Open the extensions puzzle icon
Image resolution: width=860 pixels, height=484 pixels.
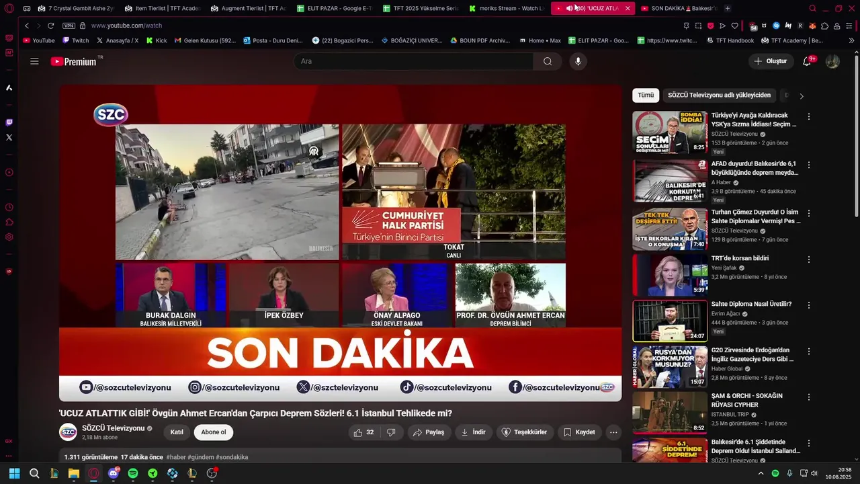point(825,26)
